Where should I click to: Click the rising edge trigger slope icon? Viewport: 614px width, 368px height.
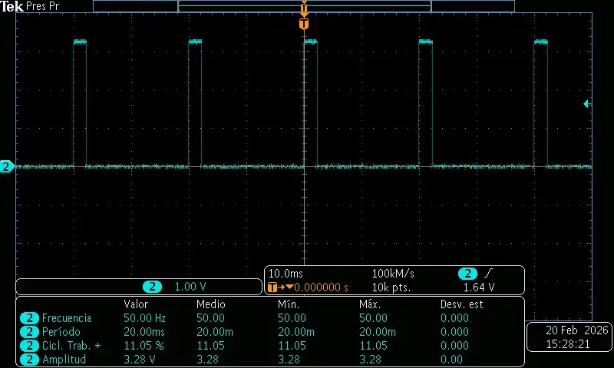488,274
